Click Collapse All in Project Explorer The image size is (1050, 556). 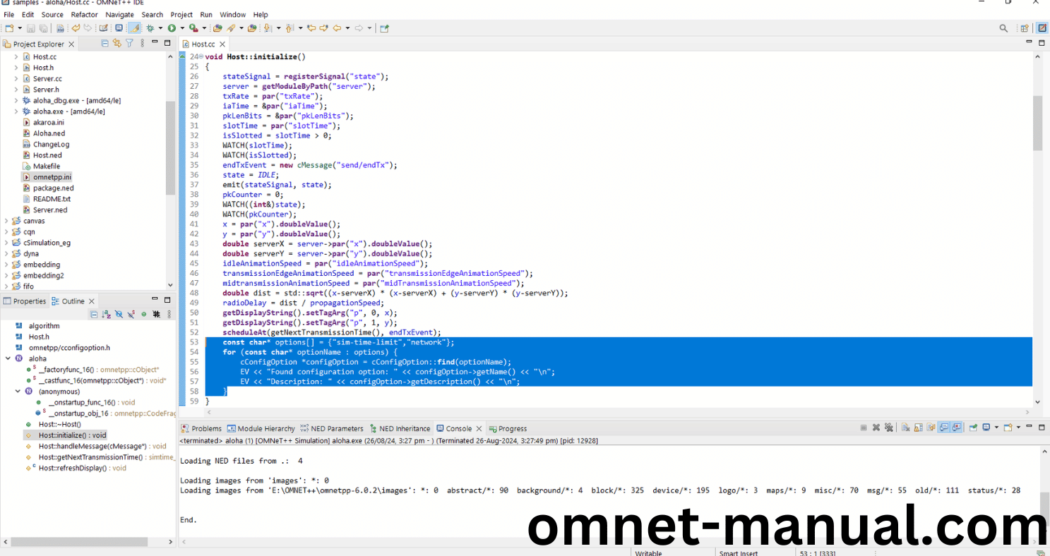coord(105,44)
